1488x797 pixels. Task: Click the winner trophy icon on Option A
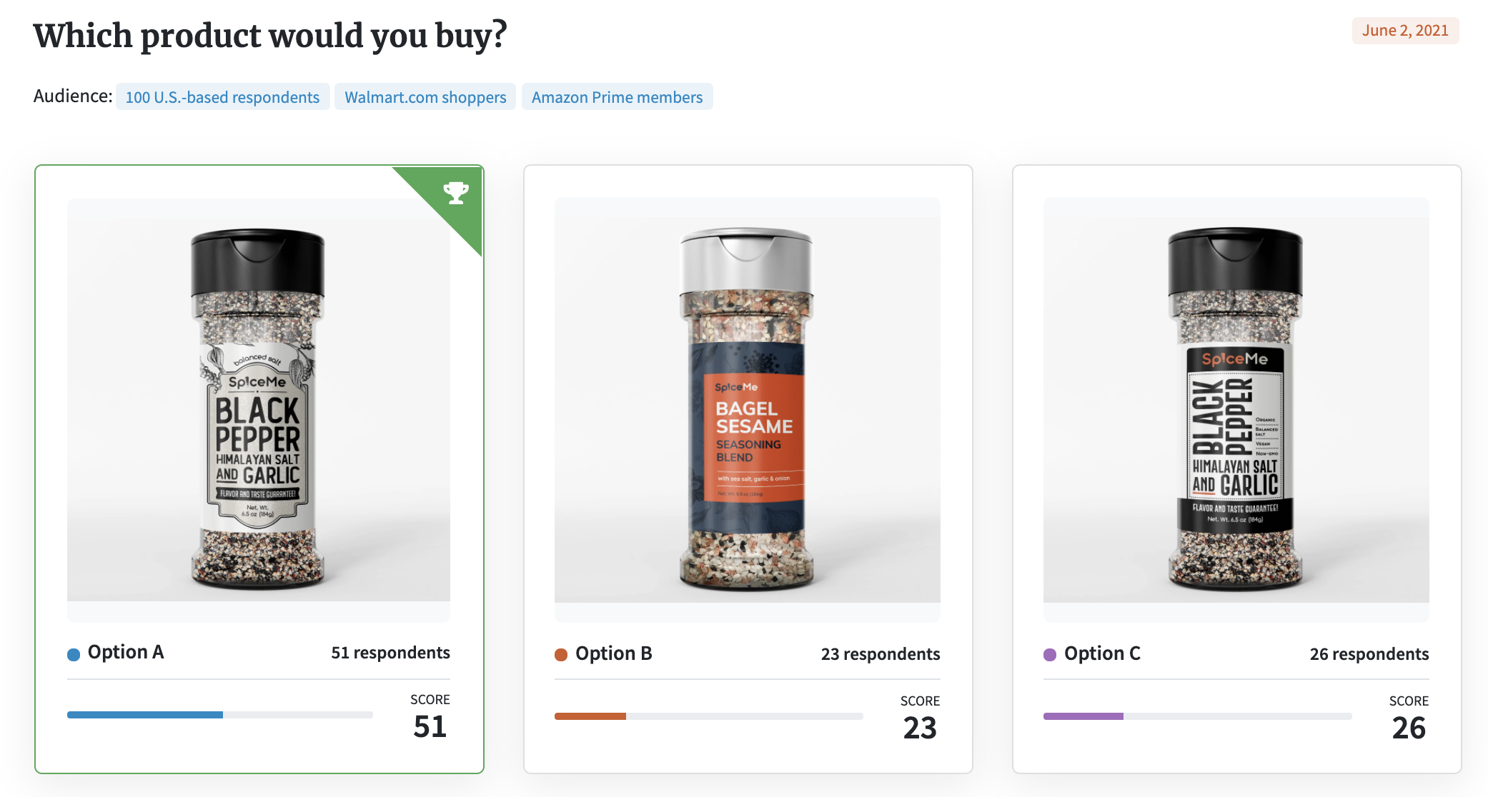tap(456, 193)
